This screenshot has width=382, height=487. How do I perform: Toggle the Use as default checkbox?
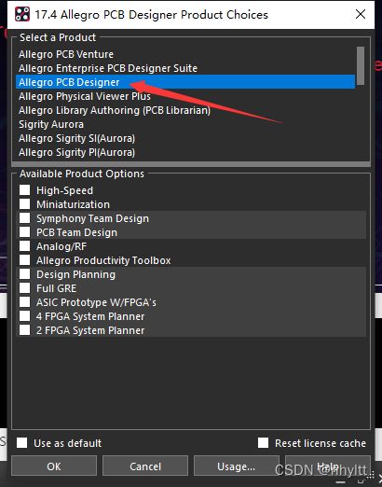coord(22,442)
